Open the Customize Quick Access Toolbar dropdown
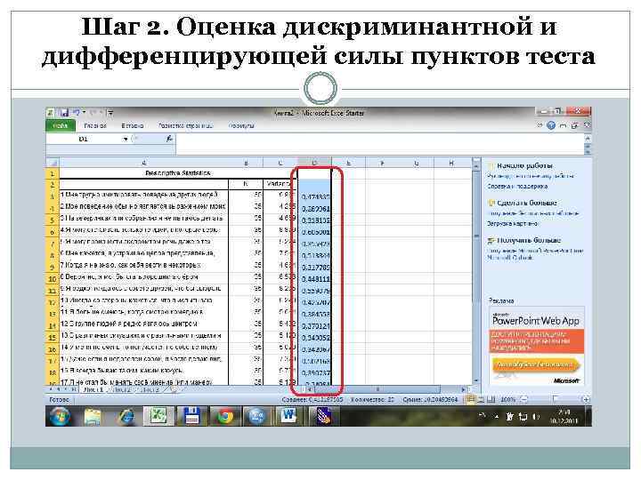This screenshot has height=480, width=641. coord(110,113)
